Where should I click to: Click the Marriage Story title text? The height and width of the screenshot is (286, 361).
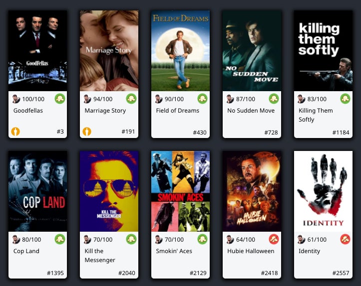(x=105, y=111)
